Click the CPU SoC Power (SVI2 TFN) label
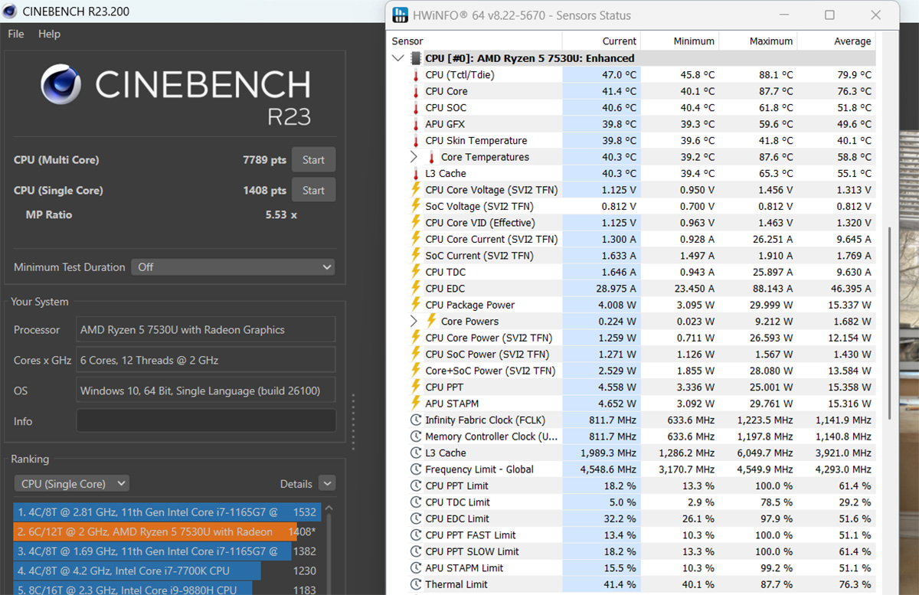The height and width of the screenshot is (595, 919). coord(487,355)
